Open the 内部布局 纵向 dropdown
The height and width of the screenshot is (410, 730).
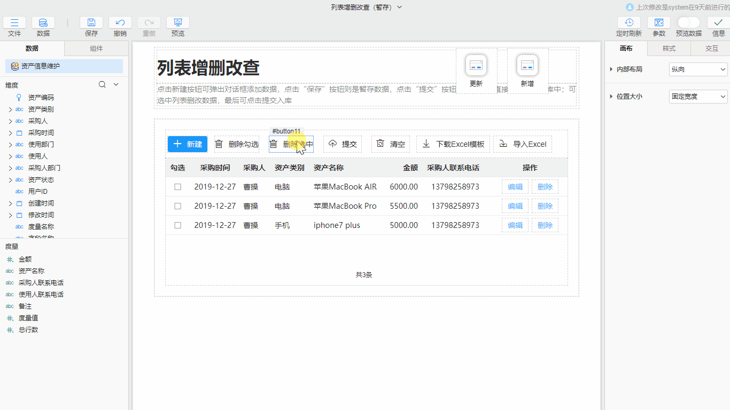698,69
